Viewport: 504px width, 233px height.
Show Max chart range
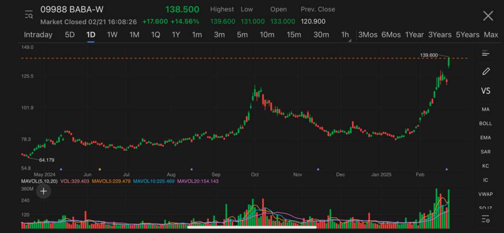click(491, 34)
